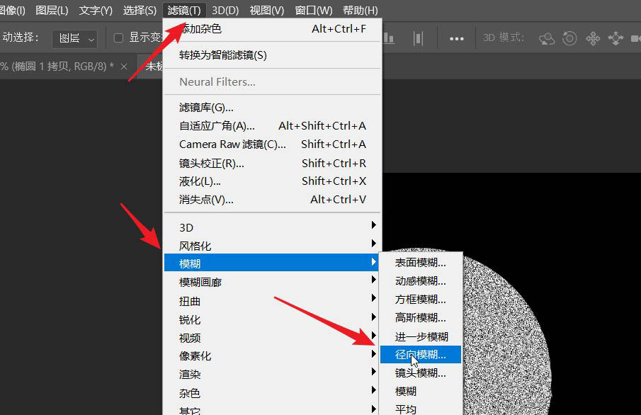Viewport: 641px width, 415px height.
Task: Open 自适应广角(A)... filter
Action: click(273, 126)
